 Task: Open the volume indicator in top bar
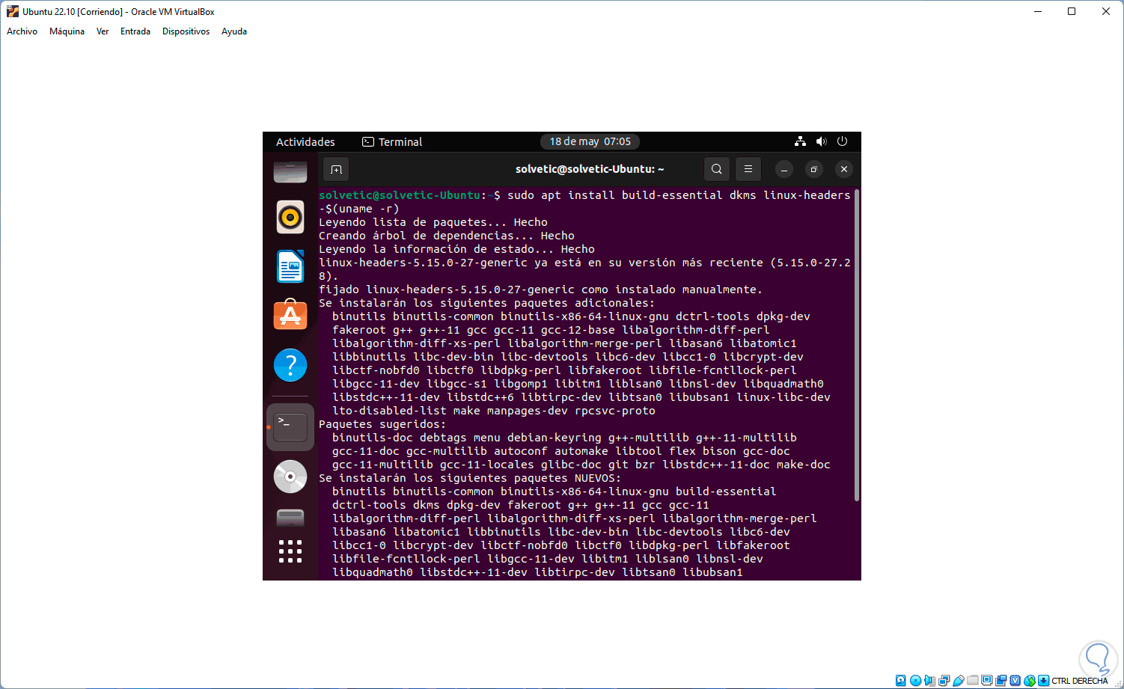[821, 141]
